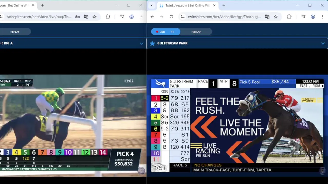This screenshot has width=328, height=184.
Task: Click the 12:02 PM clock in Gulfstream feed
Action: point(310,82)
